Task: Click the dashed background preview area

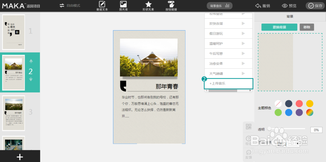Action: 290,62
